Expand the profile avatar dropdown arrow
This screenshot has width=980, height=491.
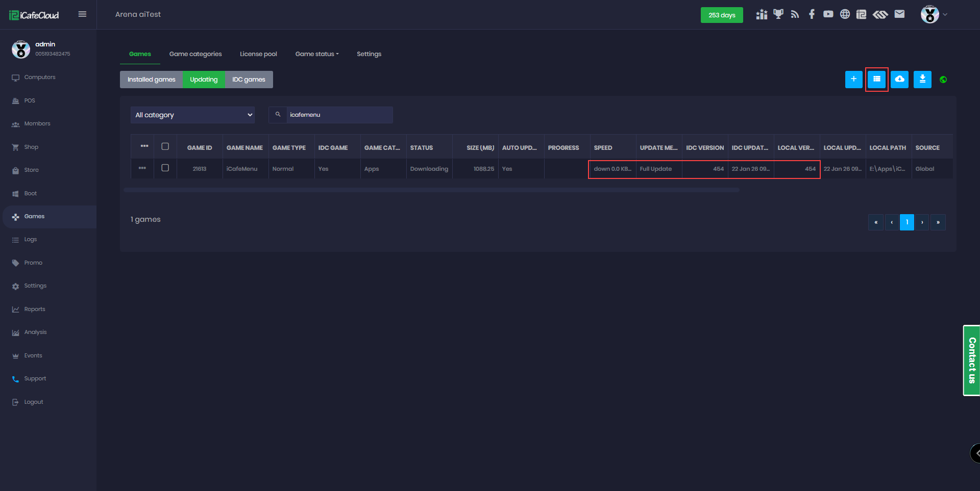[x=945, y=14]
